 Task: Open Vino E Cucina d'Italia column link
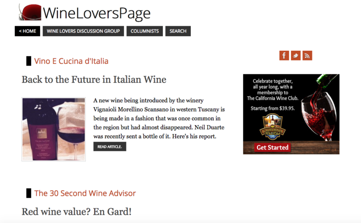click(x=71, y=61)
